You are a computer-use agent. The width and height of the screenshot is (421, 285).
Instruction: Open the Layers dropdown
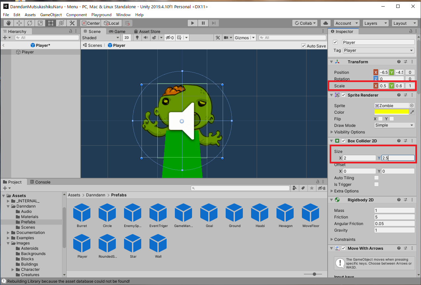[376, 23]
